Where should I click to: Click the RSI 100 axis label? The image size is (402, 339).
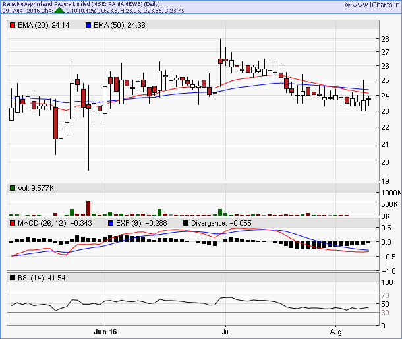[387, 282]
